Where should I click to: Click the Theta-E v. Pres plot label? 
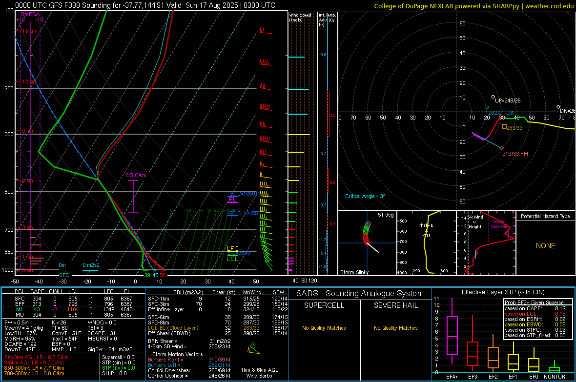(x=426, y=230)
